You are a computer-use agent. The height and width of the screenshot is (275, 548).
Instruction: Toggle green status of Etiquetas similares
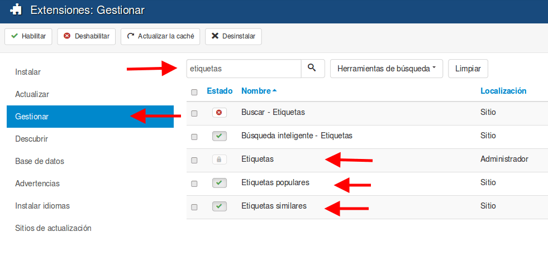pyautogui.click(x=220, y=206)
